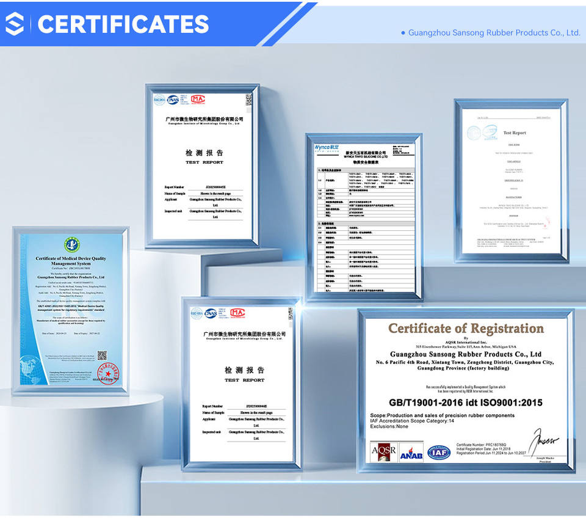
Task: Click the hexagonal logo beside CERTIFICATES
Action: (15, 24)
